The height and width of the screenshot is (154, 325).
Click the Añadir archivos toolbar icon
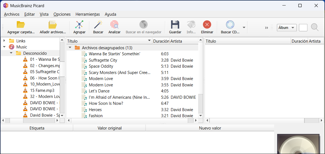pos(53,25)
